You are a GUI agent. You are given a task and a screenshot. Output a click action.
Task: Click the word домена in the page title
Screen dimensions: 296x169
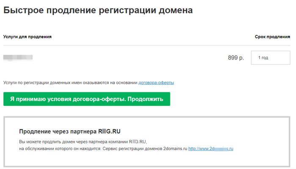[173, 11]
